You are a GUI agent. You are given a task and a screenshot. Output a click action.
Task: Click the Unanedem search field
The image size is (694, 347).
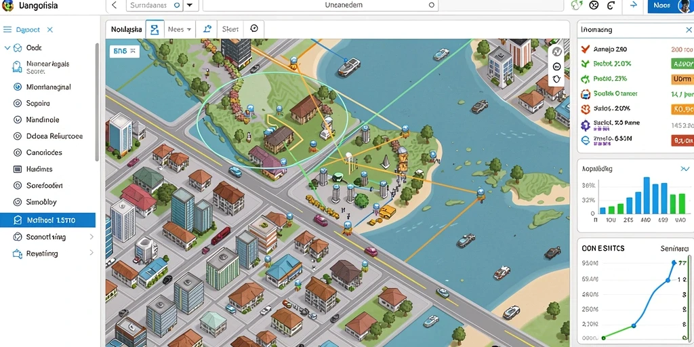pyautogui.click(x=321, y=5)
